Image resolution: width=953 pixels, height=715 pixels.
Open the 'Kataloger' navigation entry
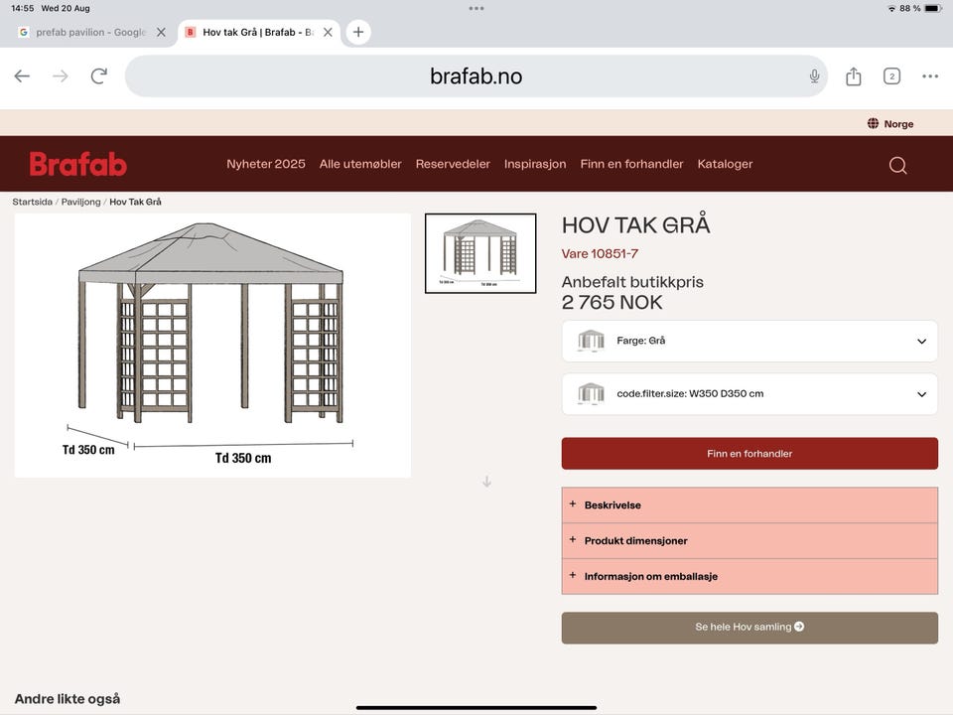point(725,164)
